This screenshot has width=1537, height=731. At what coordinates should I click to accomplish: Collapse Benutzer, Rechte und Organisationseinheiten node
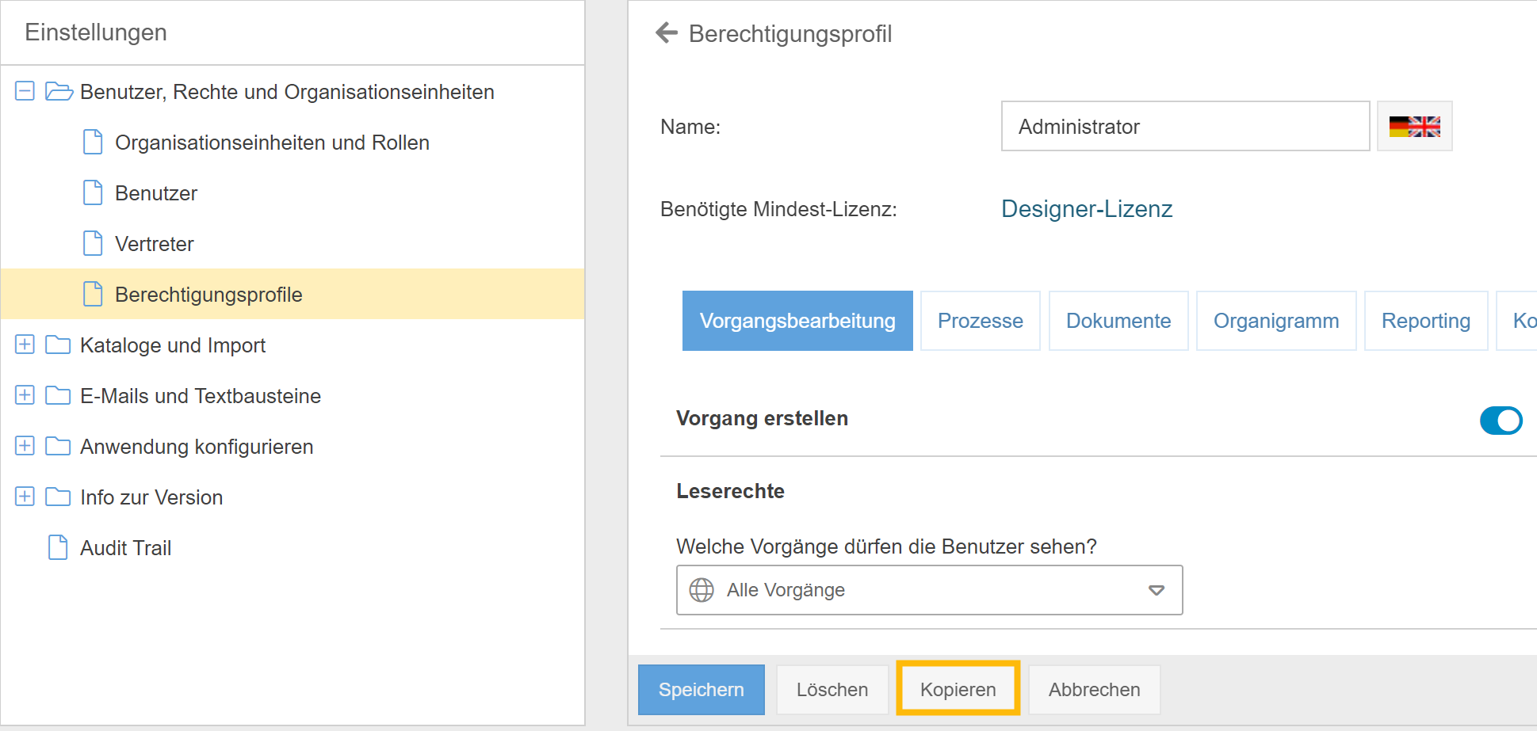25,91
